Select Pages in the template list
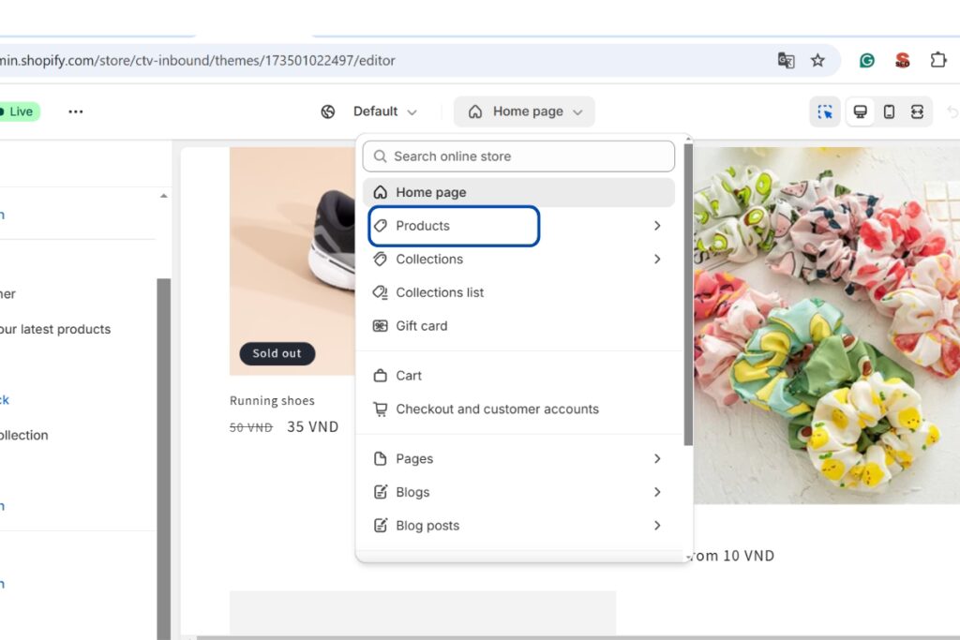 (518, 458)
